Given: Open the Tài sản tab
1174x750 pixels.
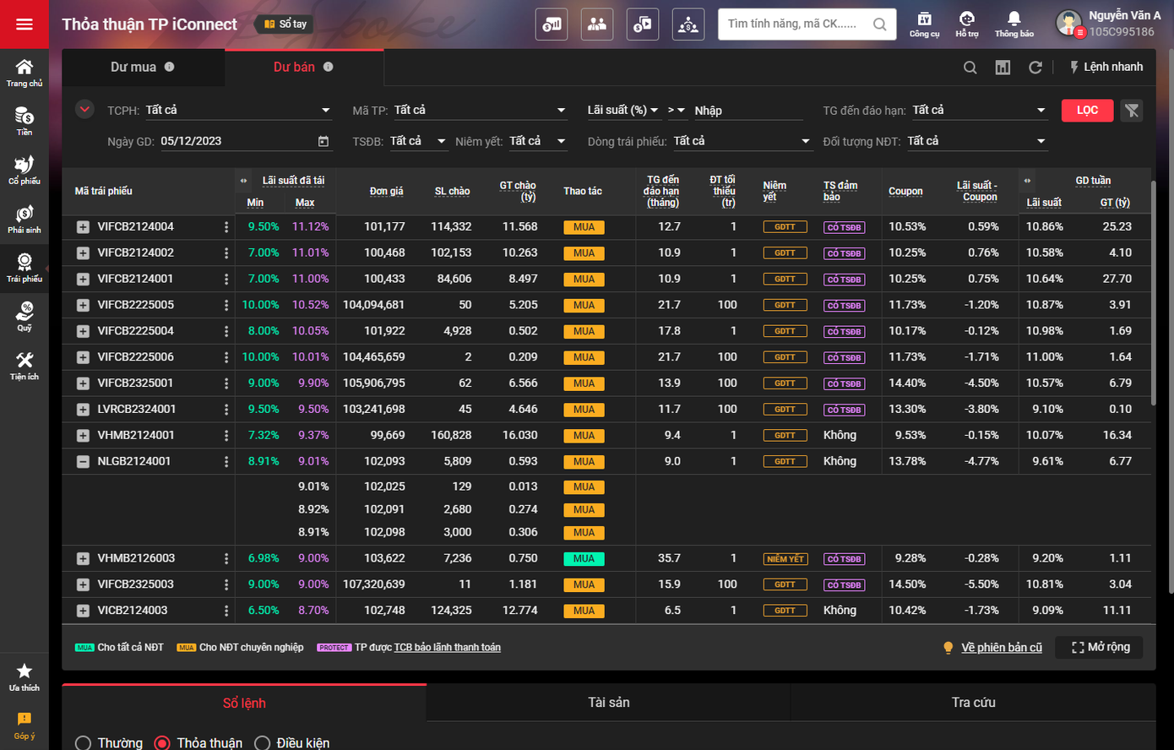Looking at the screenshot, I should (x=608, y=703).
